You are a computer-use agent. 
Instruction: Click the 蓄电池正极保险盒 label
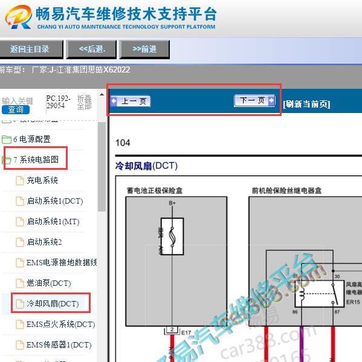pos(155,190)
